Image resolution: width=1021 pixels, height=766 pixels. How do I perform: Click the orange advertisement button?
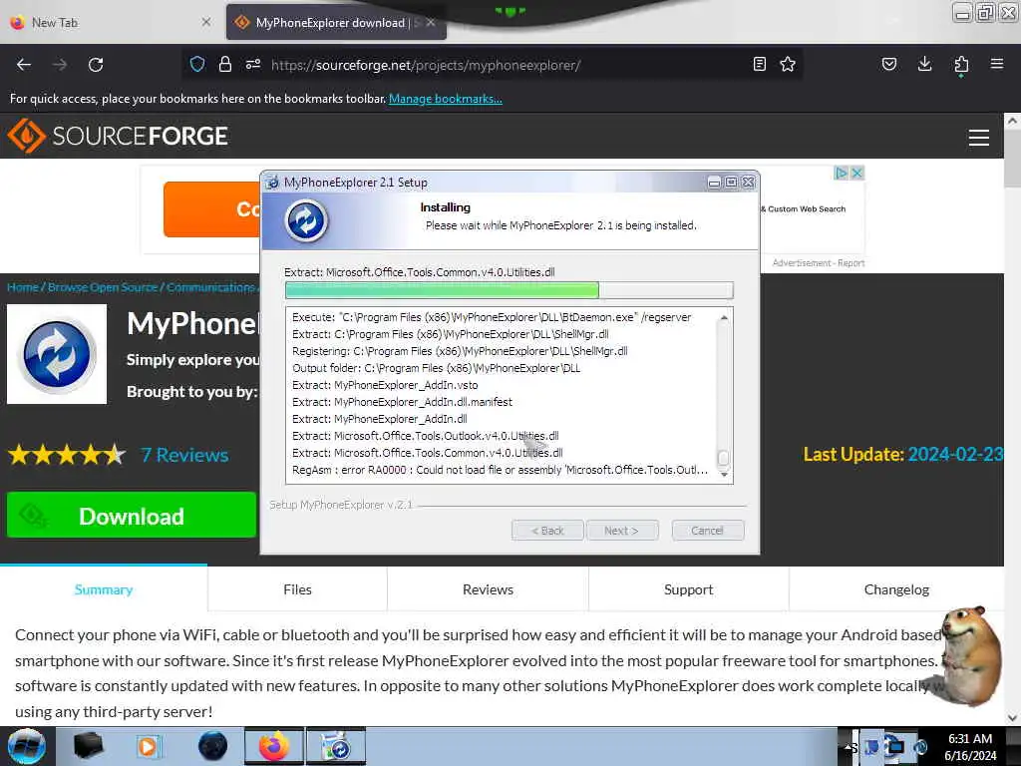point(212,209)
